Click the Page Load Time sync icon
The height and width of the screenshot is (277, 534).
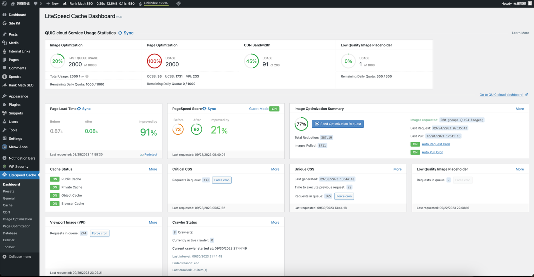click(79, 109)
